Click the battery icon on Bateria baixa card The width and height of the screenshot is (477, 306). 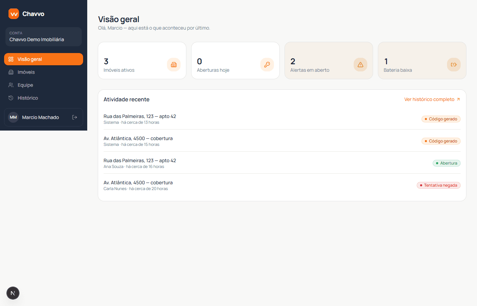(454, 65)
